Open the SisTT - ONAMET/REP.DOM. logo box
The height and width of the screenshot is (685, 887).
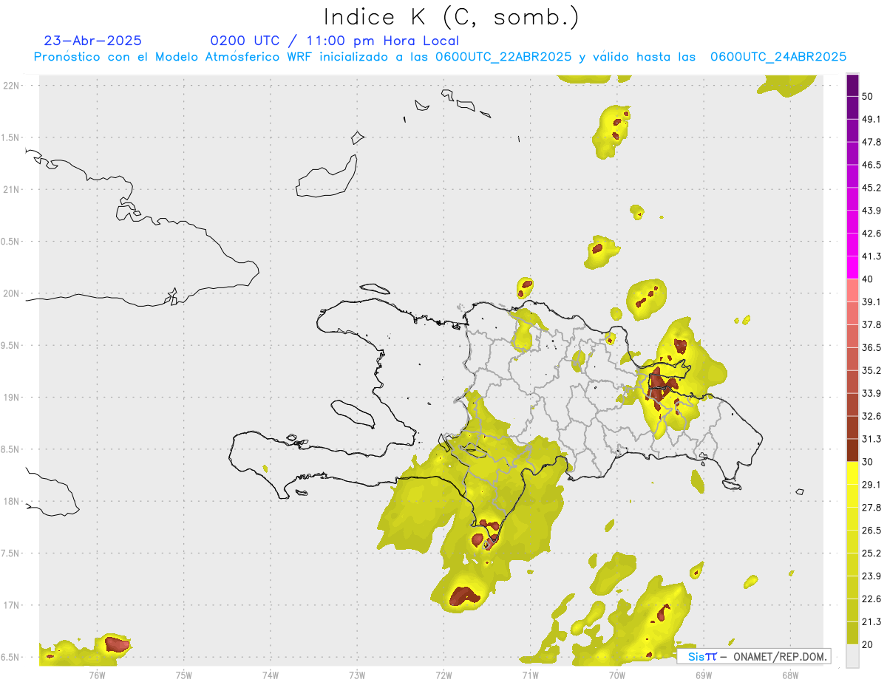(x=754, y=656)
